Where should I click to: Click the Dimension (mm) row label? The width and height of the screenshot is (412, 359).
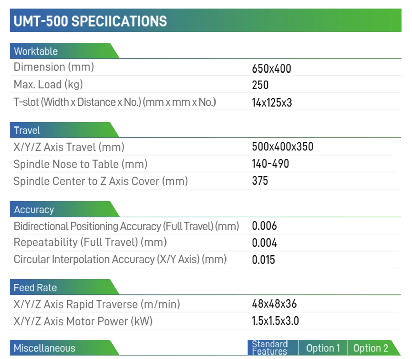click(x=54, y=67)
